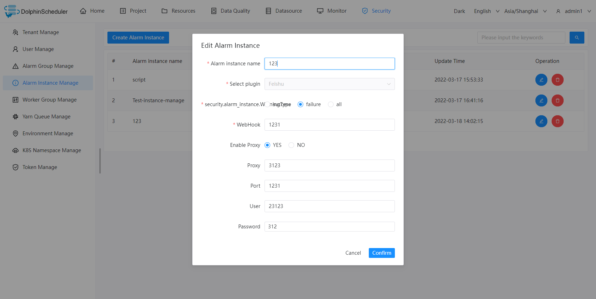Click the edit pencil icon for row 123
Screen dimensions: 596x299
pyautogui.click(x=541, y=121)
